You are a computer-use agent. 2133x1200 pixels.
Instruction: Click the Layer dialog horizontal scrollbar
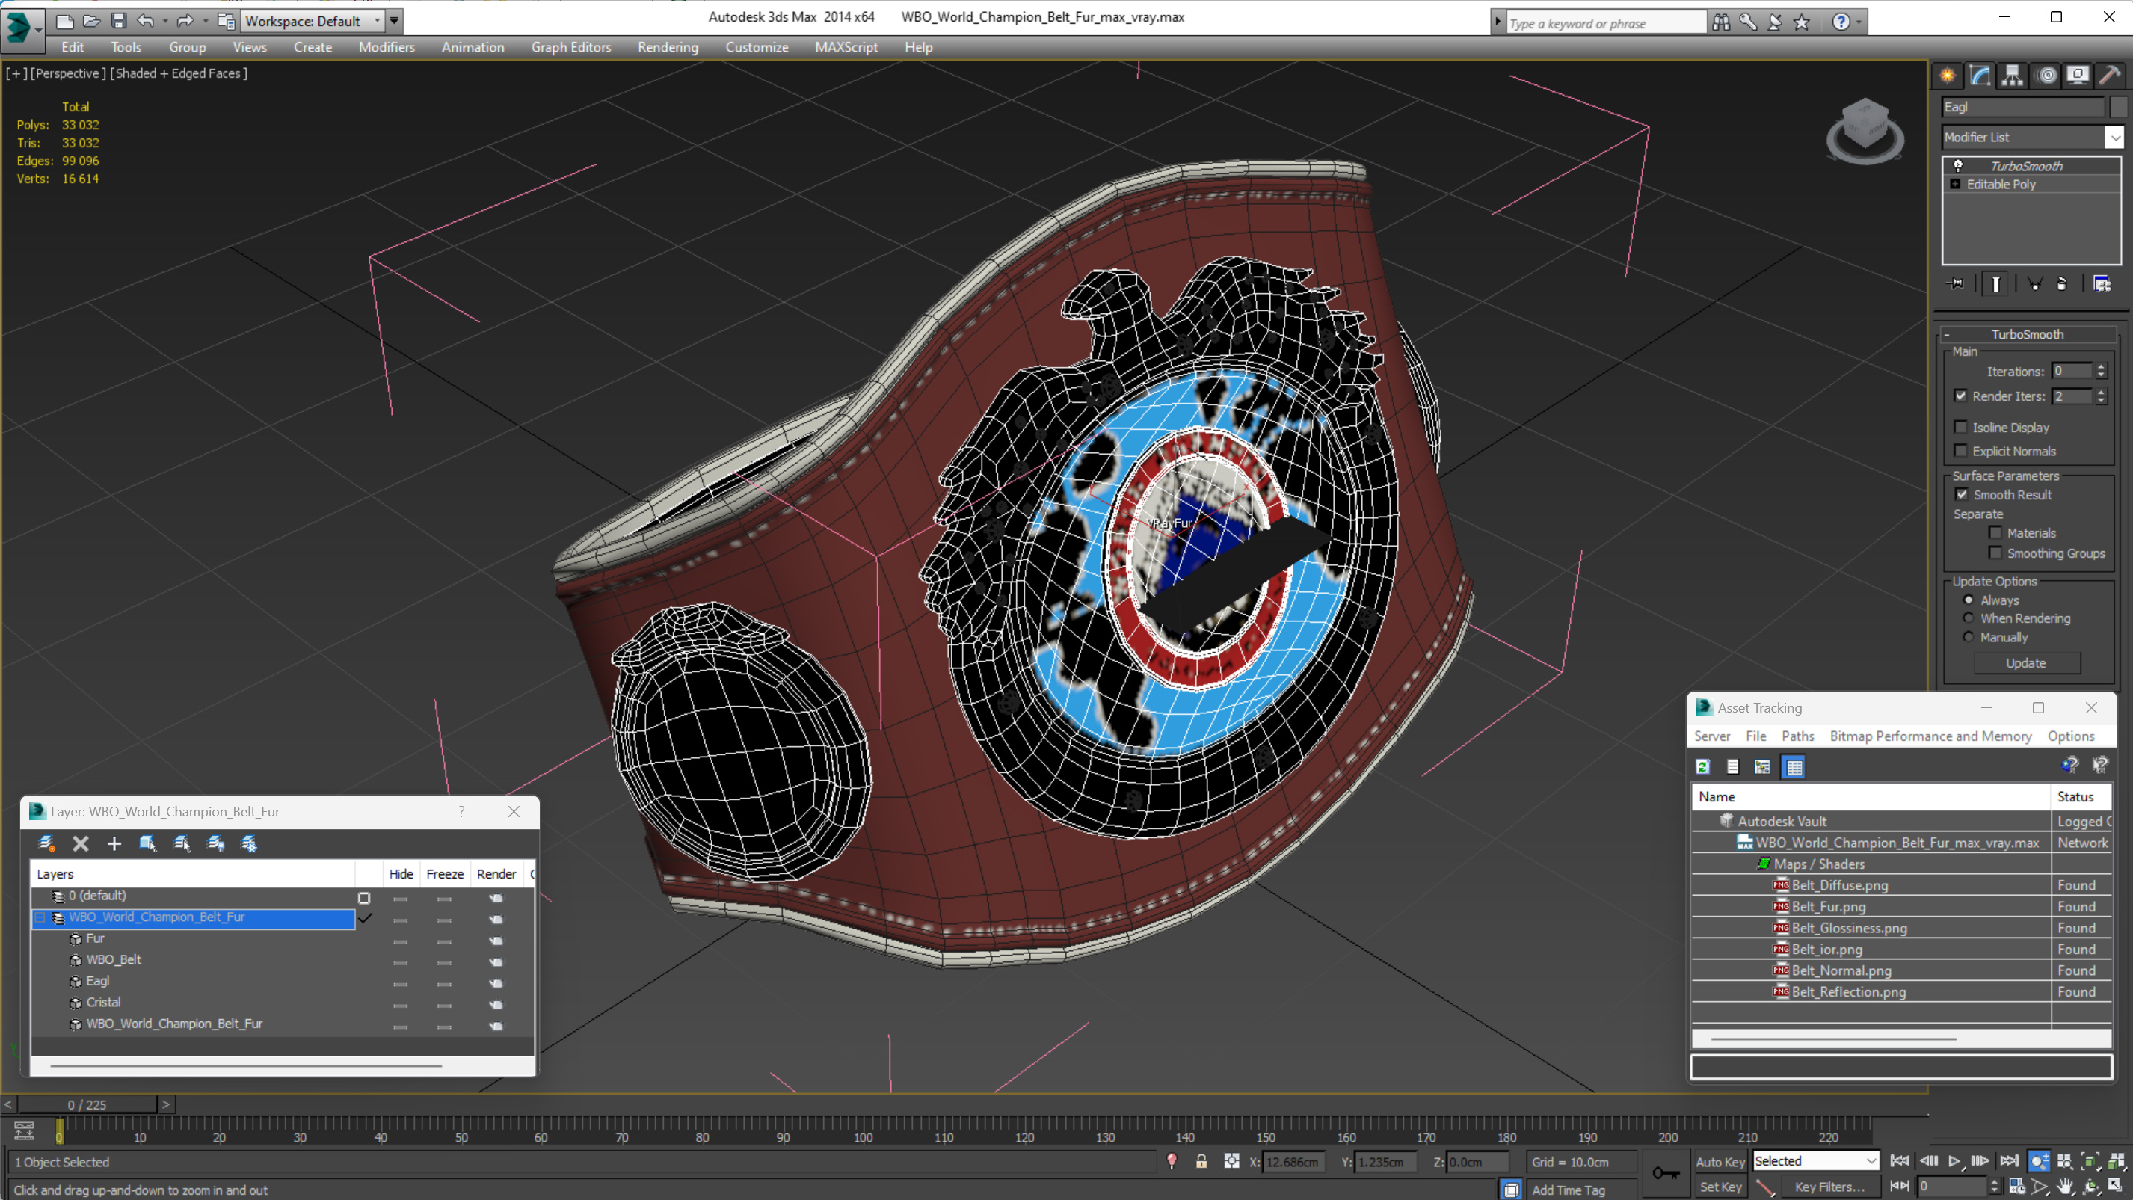[x=246, y=1065]
